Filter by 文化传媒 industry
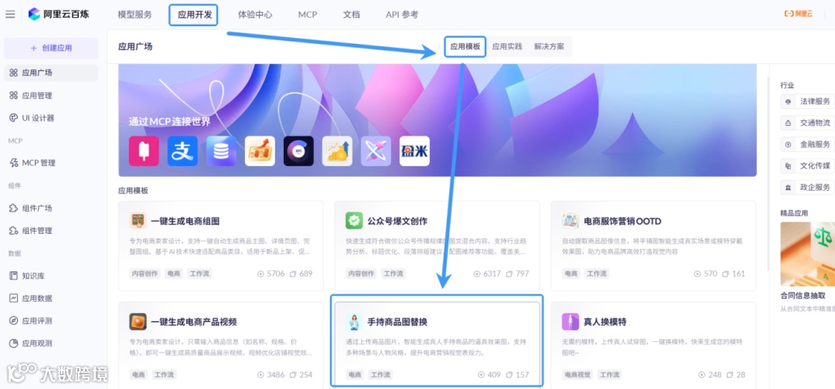 tap(807, 166)
